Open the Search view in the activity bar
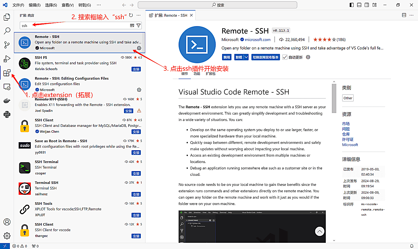The width and height of the screenshot is (418, 249). point(7,31)
